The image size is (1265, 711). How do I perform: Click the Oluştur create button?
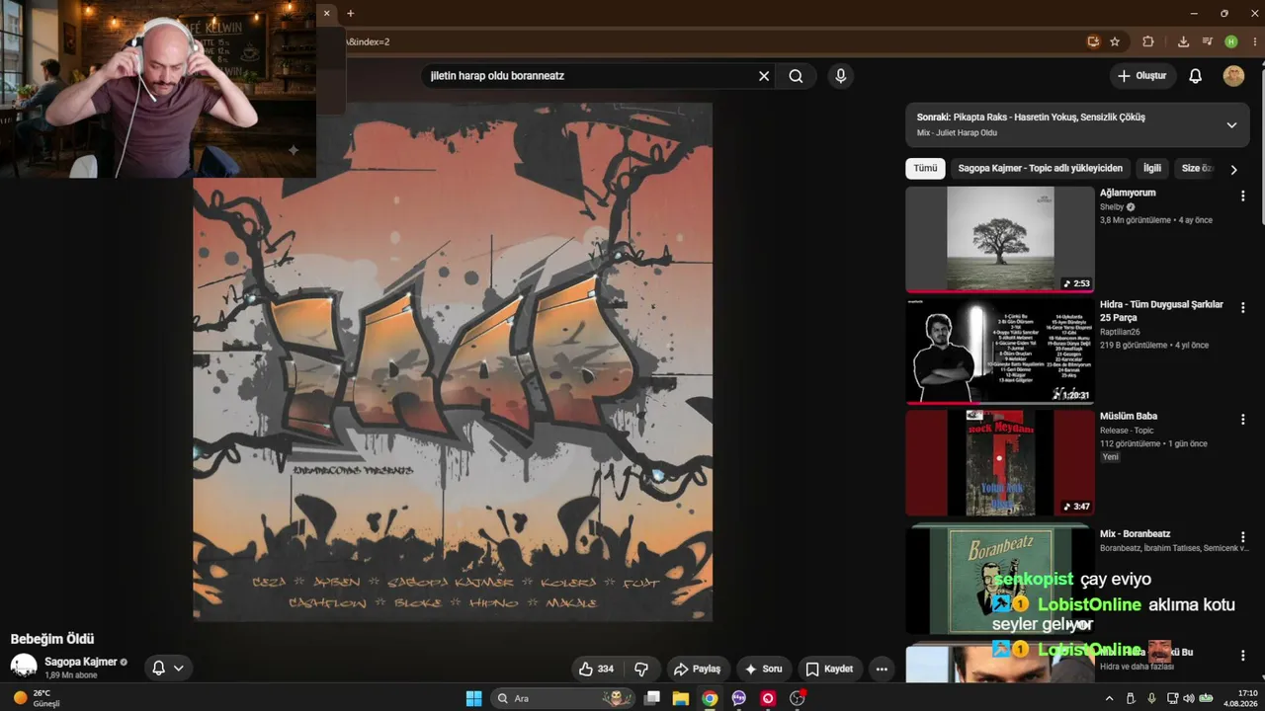pyautogui.click(x=1142, y=76)
